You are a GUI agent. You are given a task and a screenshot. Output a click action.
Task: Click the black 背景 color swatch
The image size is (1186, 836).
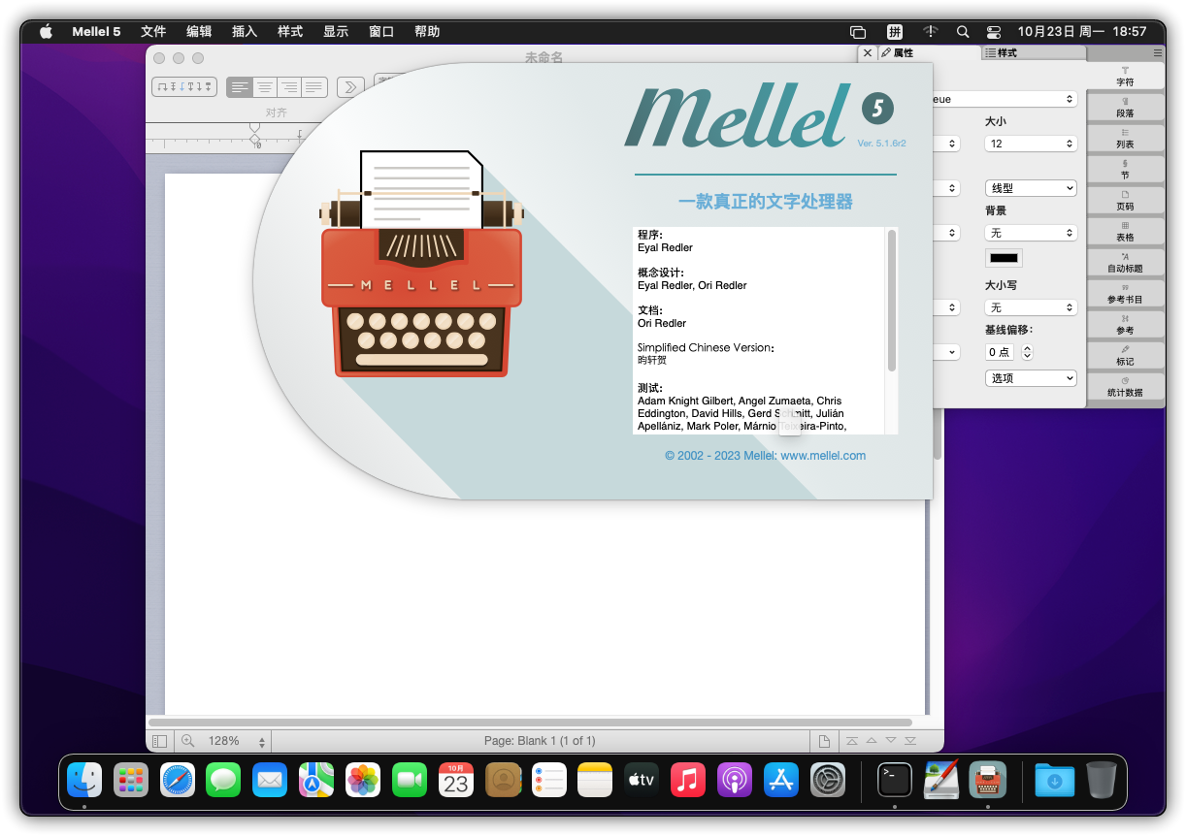[1004, 258]
